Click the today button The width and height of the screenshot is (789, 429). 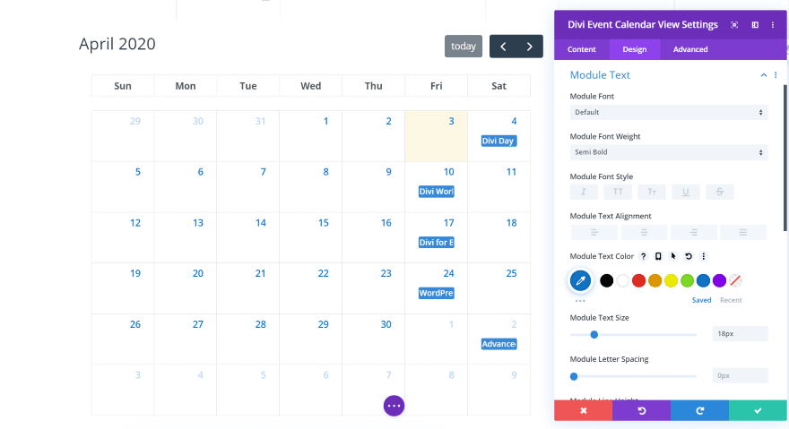464,47
